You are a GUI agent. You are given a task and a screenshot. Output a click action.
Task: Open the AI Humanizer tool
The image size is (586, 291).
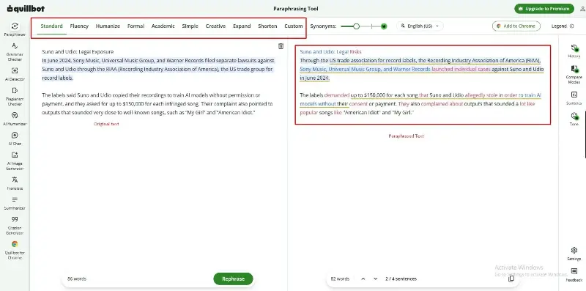click(15, 118)
